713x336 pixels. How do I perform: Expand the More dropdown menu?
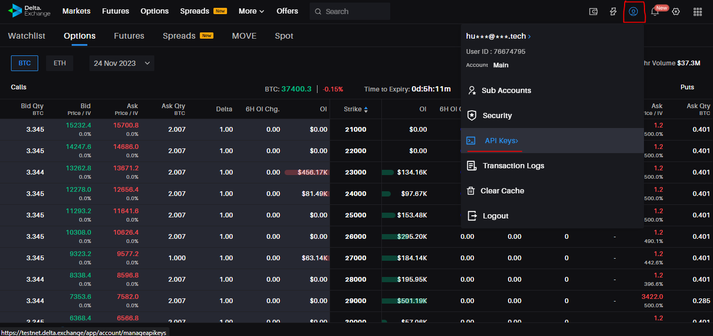(x=252, y=11)
